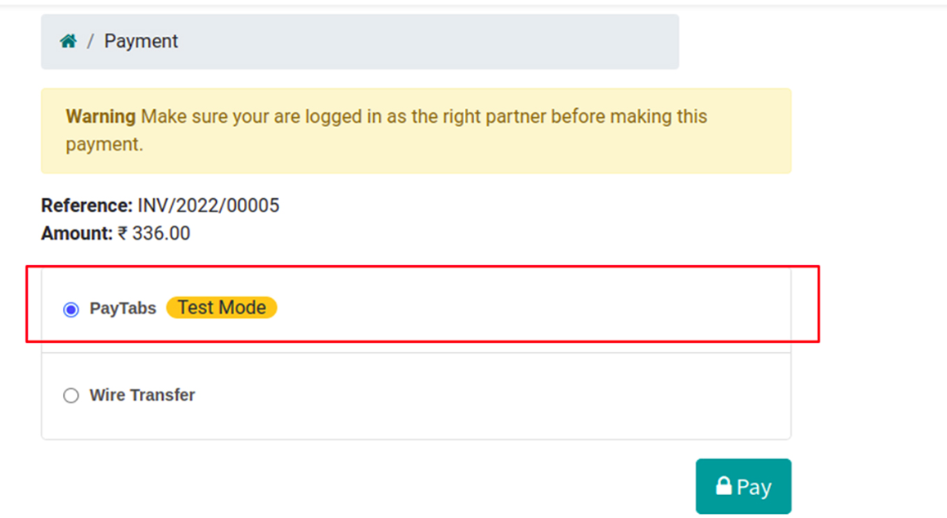The width and height of the screenshot is (947, 518).
Task: Click the PayTabs label text
Action: (x=123, y=309)
